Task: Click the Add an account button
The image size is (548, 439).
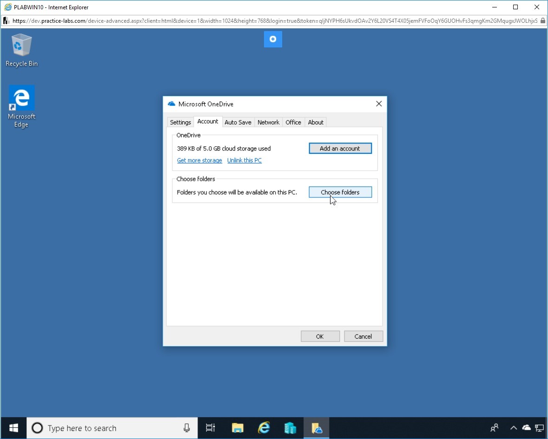Action: coord(340,149)
